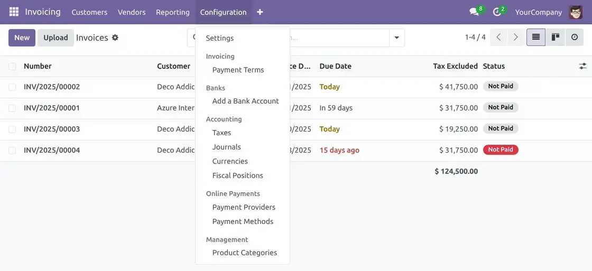Open optional columns adjust icon
The image size is (592, 271).
(582, 67)
